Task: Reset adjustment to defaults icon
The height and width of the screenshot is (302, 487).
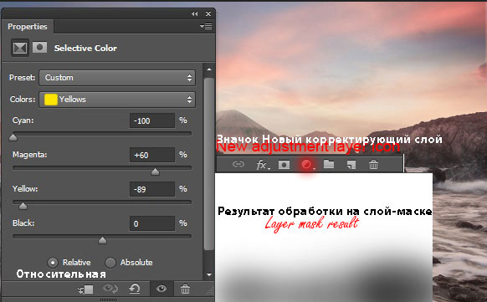Action: point(135,289)
